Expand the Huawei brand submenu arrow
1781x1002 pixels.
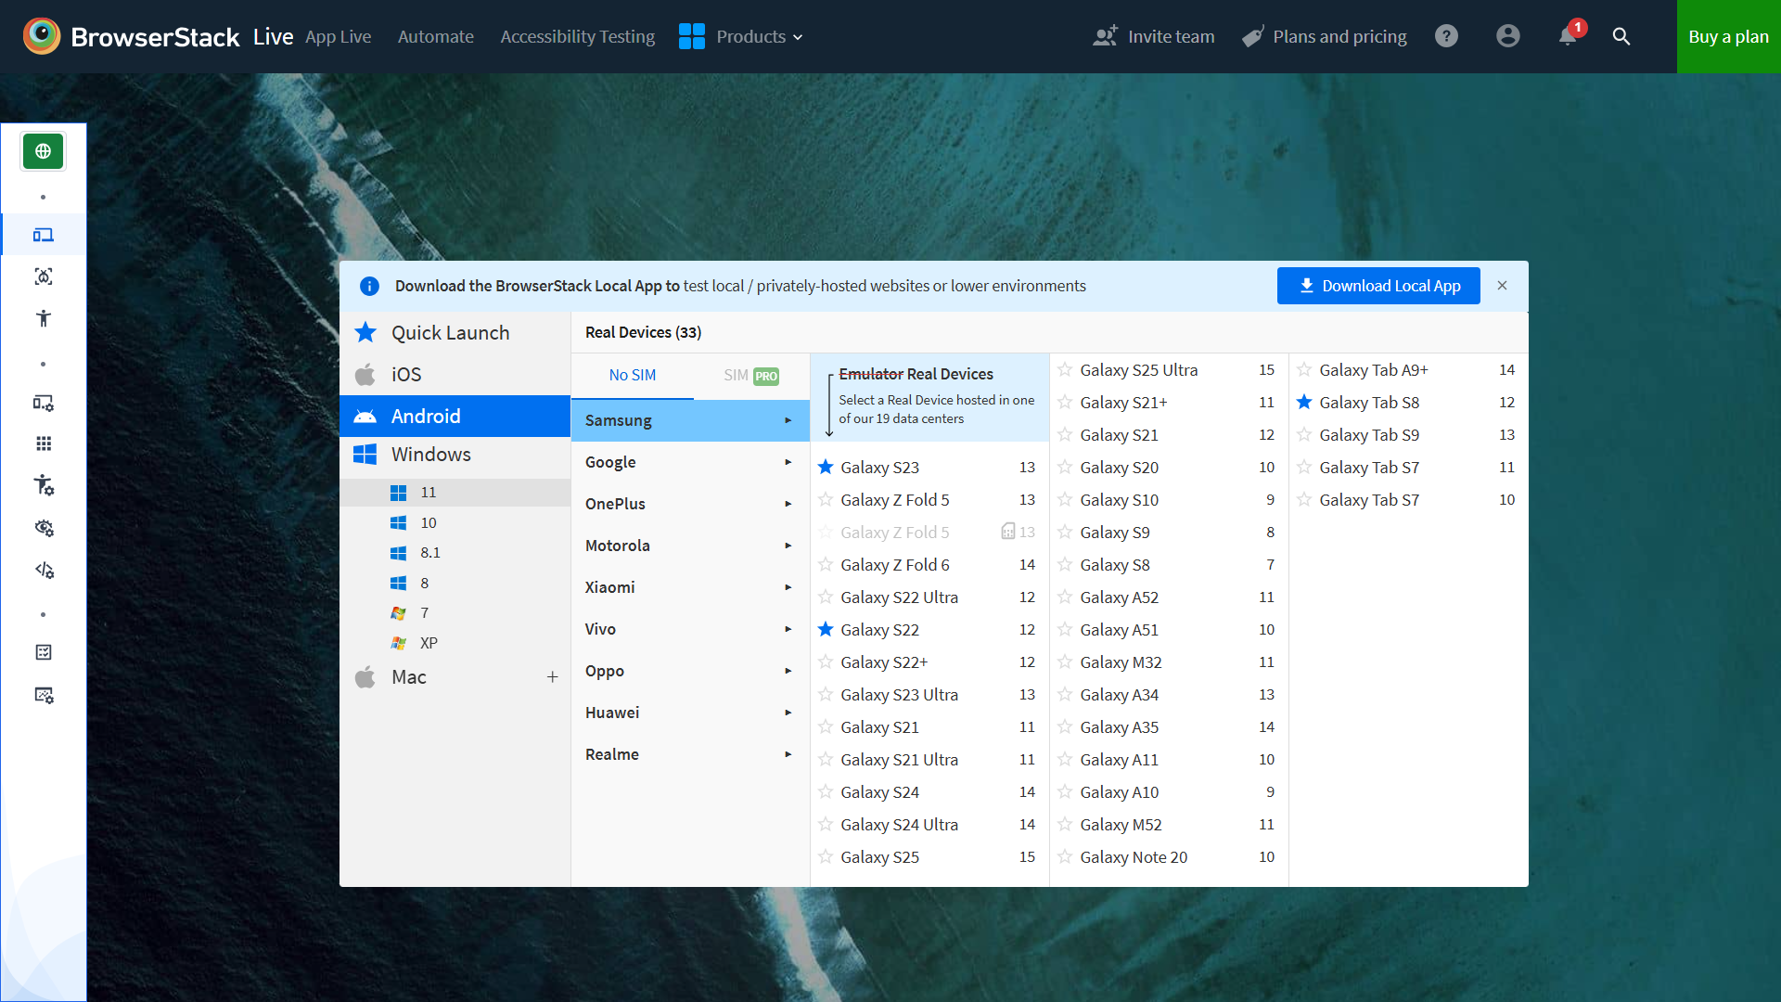788,713
